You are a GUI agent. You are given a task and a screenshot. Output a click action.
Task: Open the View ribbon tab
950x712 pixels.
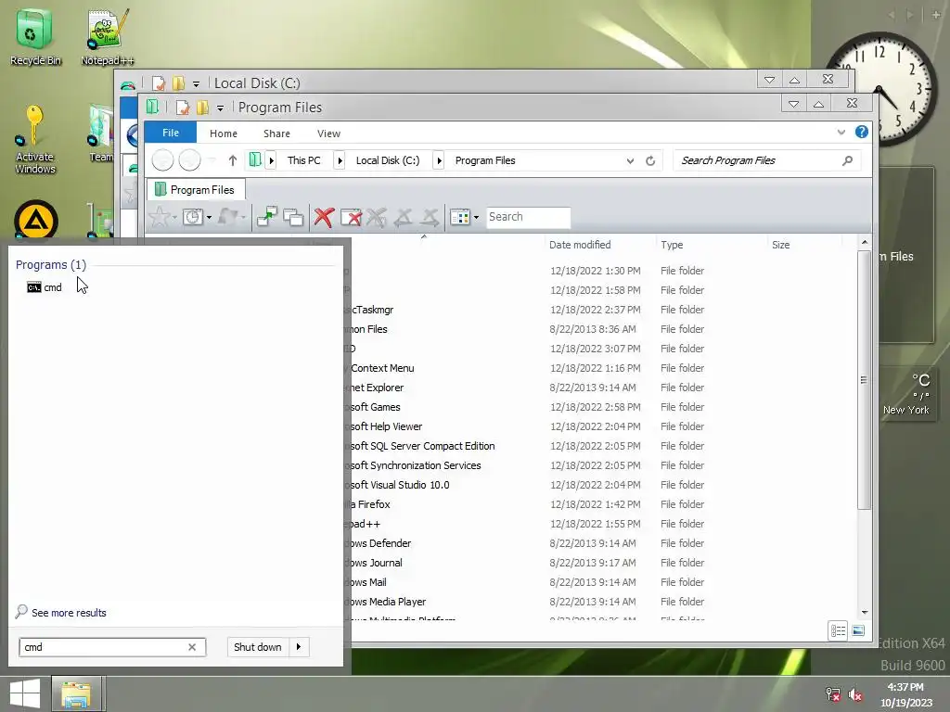click(329, 133)
